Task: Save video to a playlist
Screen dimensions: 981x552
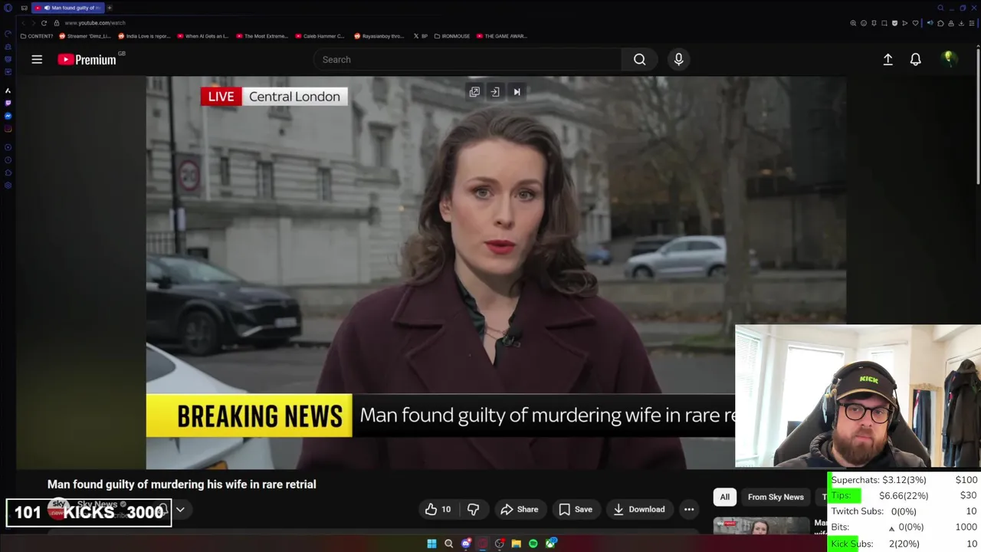Action: pyautogui.click(x=576, y=509)
